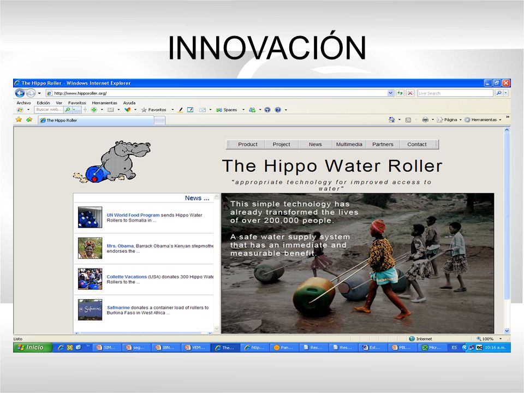Click the Mrs. Obama photo thumbnail
The width and height of the screenshot is (524, 393).
point(90,248)
